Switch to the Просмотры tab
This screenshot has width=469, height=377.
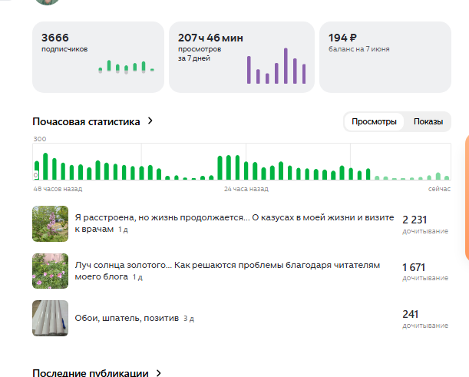(374, 122)
